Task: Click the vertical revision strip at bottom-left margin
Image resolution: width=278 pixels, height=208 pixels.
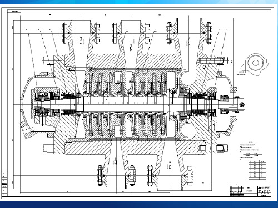Action: point(4,184)
